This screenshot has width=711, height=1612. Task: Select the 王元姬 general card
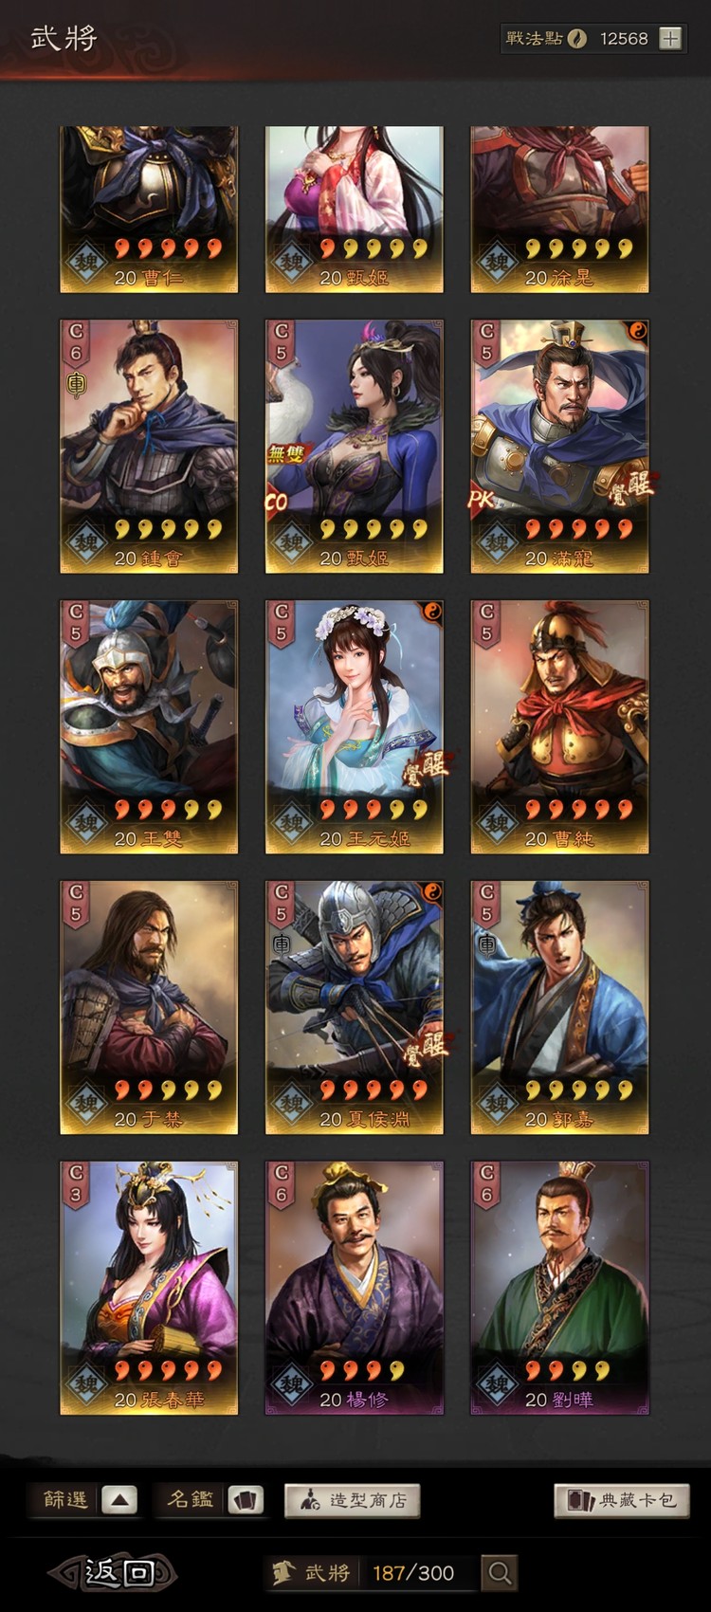354,726
